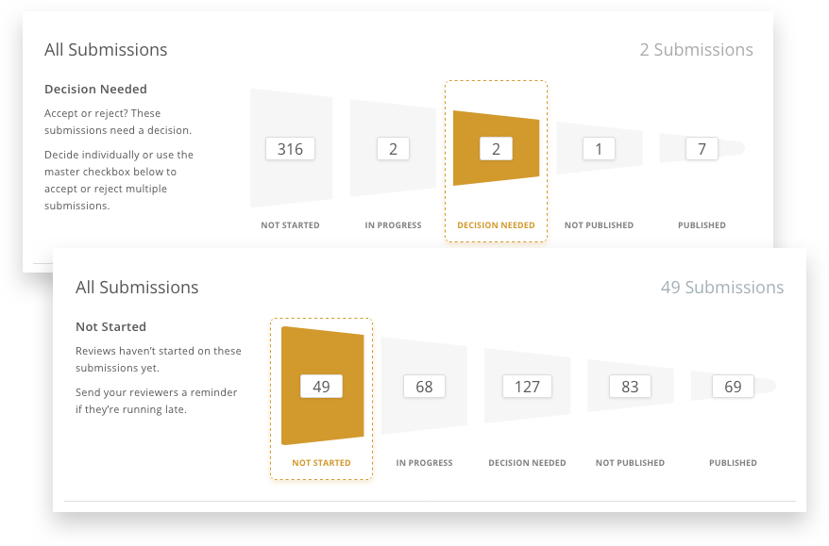Viewport: 829px width, 546px height.
Task: Open the Decision Needed stage showing 127
Action: (x=527, y=387)
